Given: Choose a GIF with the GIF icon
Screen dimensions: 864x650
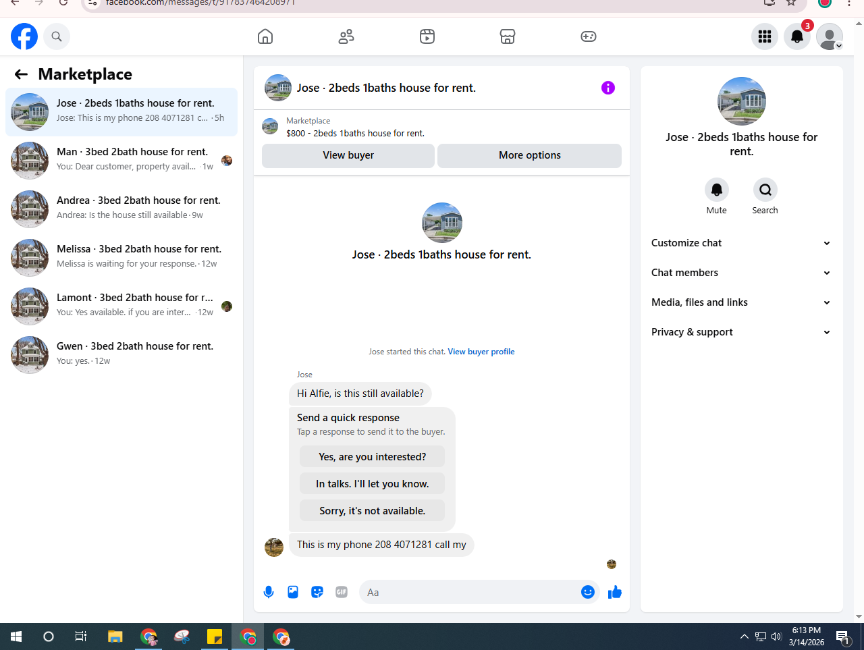Looking at the screenshot, I should tap(342, 592).
